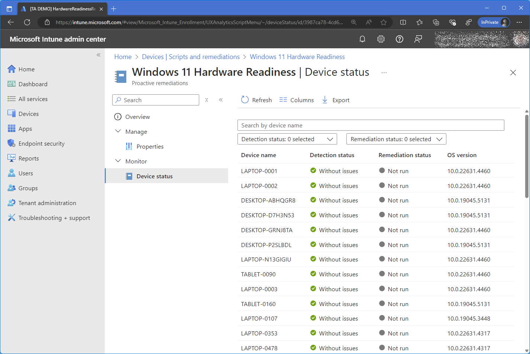530x354 pixels.
Task: Collapse the Monitor section
Action: (118, 161)
